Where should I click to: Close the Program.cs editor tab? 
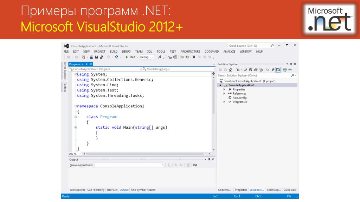tap(91, 65)
